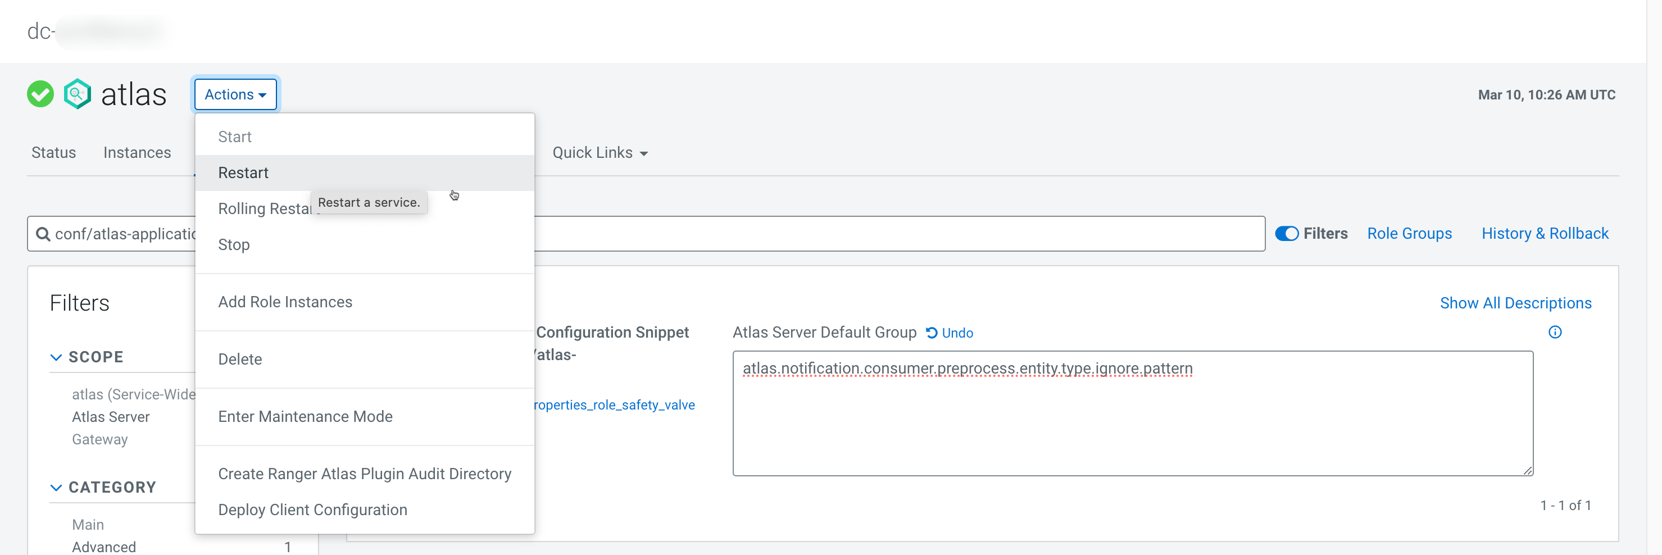Click the Atlas service hexagon logo
This screenshot has width=1662, height=555.
tap(78, 94)
